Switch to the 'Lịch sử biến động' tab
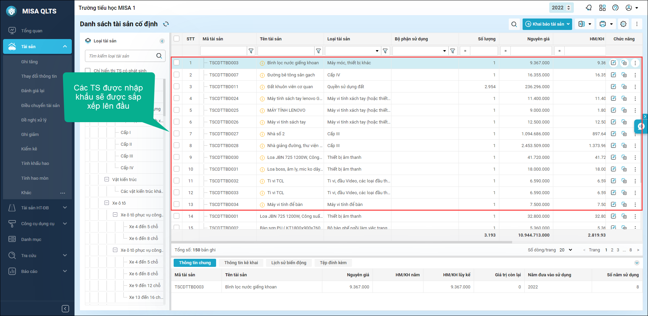The height and width of the screenshot is (316, 648). (289, 263)
